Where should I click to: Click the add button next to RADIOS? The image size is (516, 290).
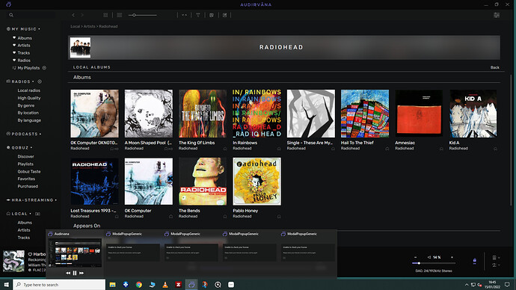coord(40,81)
